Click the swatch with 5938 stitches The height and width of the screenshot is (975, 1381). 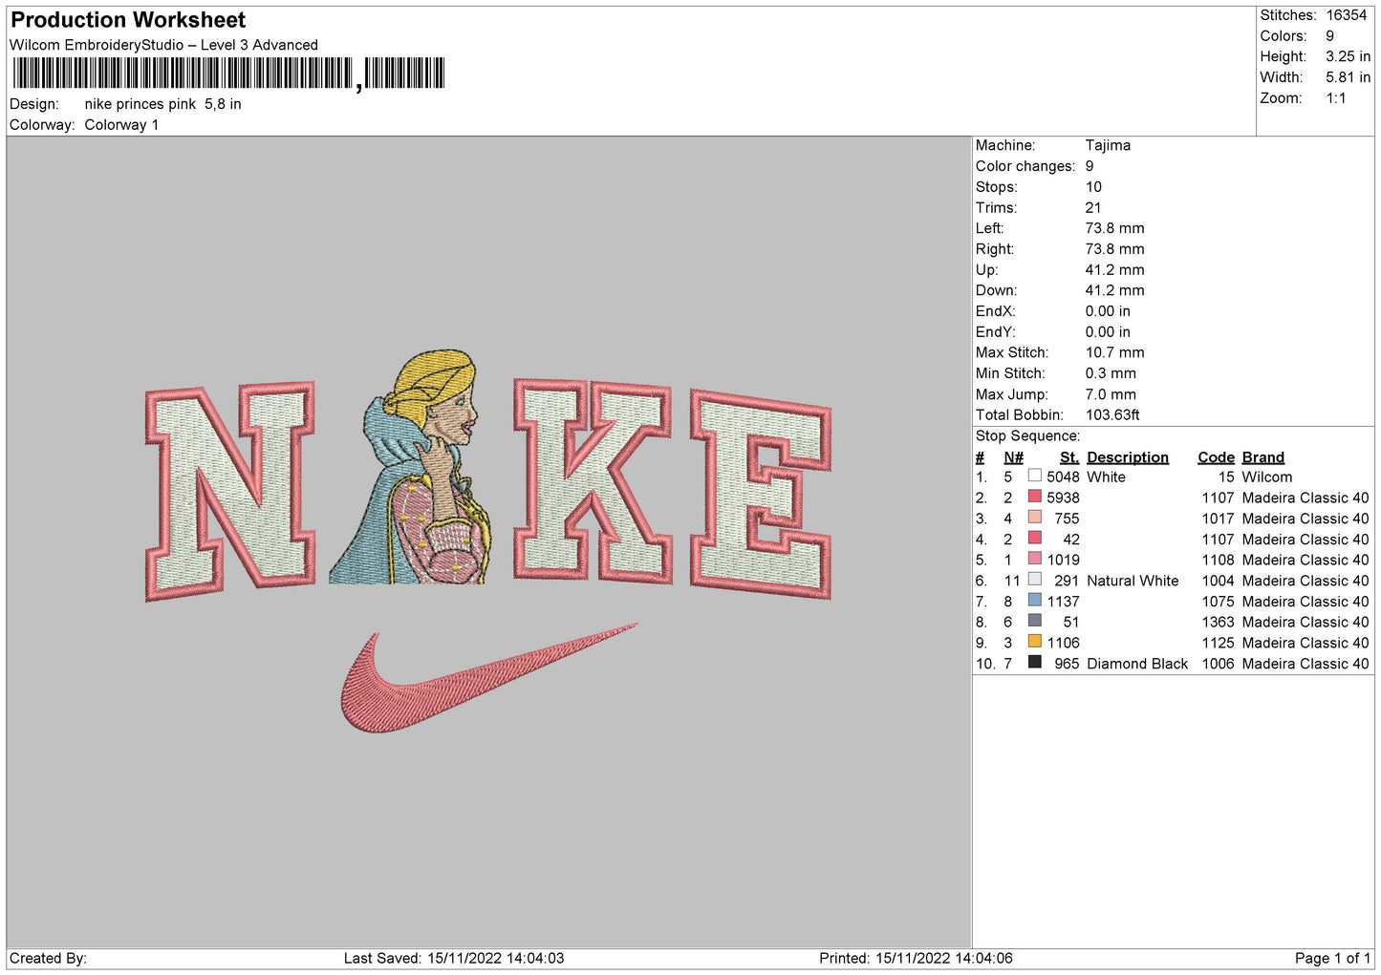tap(1034, 497)
